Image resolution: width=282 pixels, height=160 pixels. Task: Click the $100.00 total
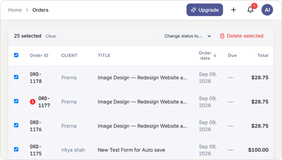click(258, 150)
